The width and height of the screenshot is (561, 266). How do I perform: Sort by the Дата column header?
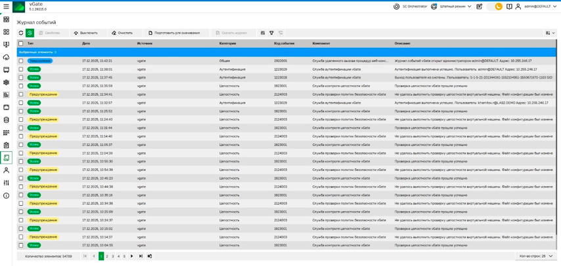click(86, 44)
